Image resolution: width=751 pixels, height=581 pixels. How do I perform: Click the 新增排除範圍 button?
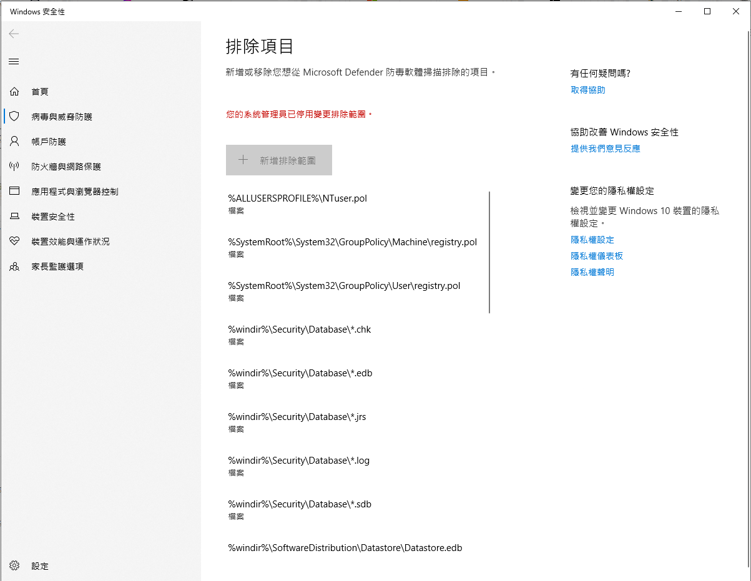279,160
